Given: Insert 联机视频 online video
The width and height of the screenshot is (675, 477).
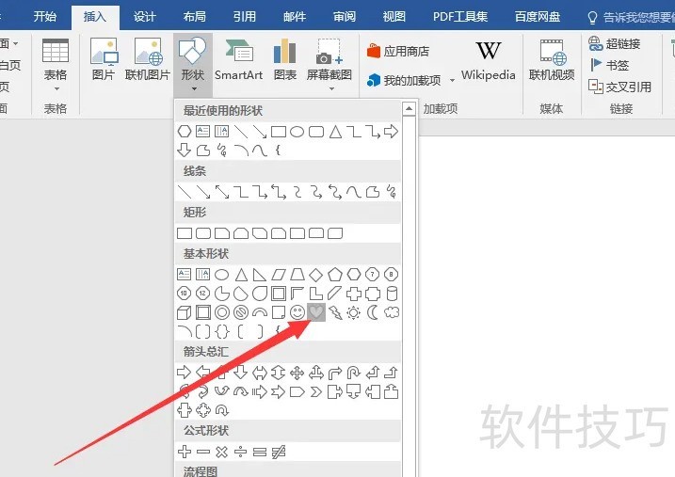Looking at the screenshot, I should coord(552,59).
